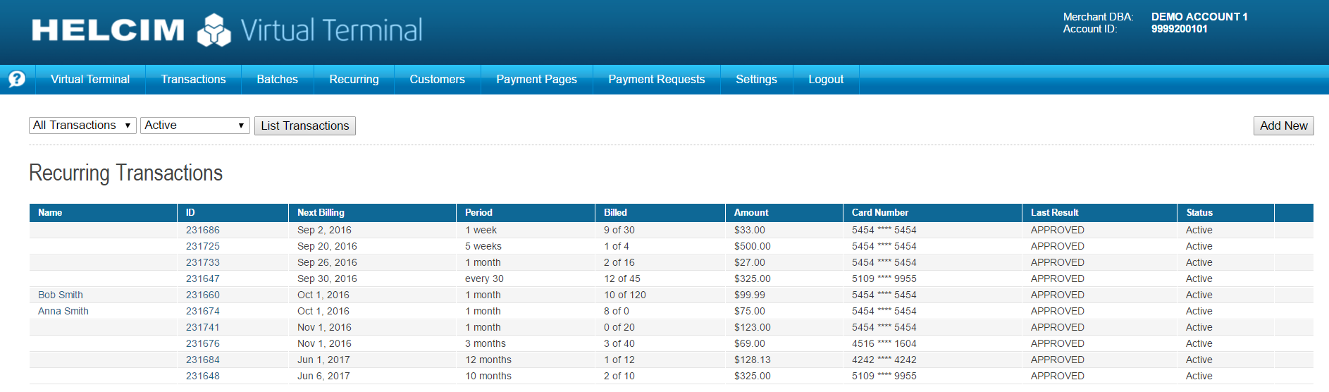
Task: Open recurring transaction ID 231648
Action: pyautogui.click(x=203, y=376)
